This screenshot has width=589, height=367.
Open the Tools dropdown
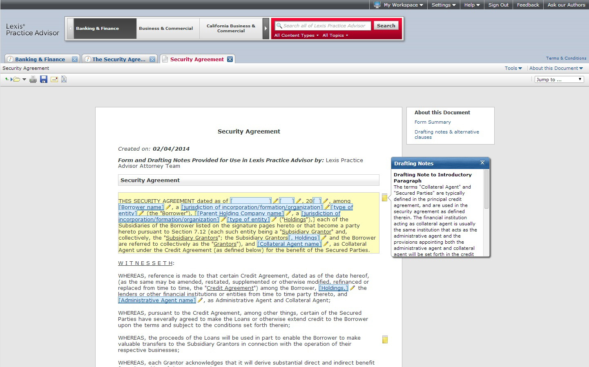click(x=513, y=68)
